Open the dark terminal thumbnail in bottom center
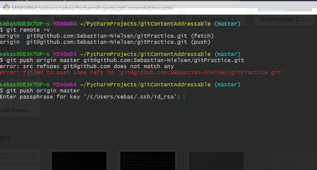 tap(148, 161)
